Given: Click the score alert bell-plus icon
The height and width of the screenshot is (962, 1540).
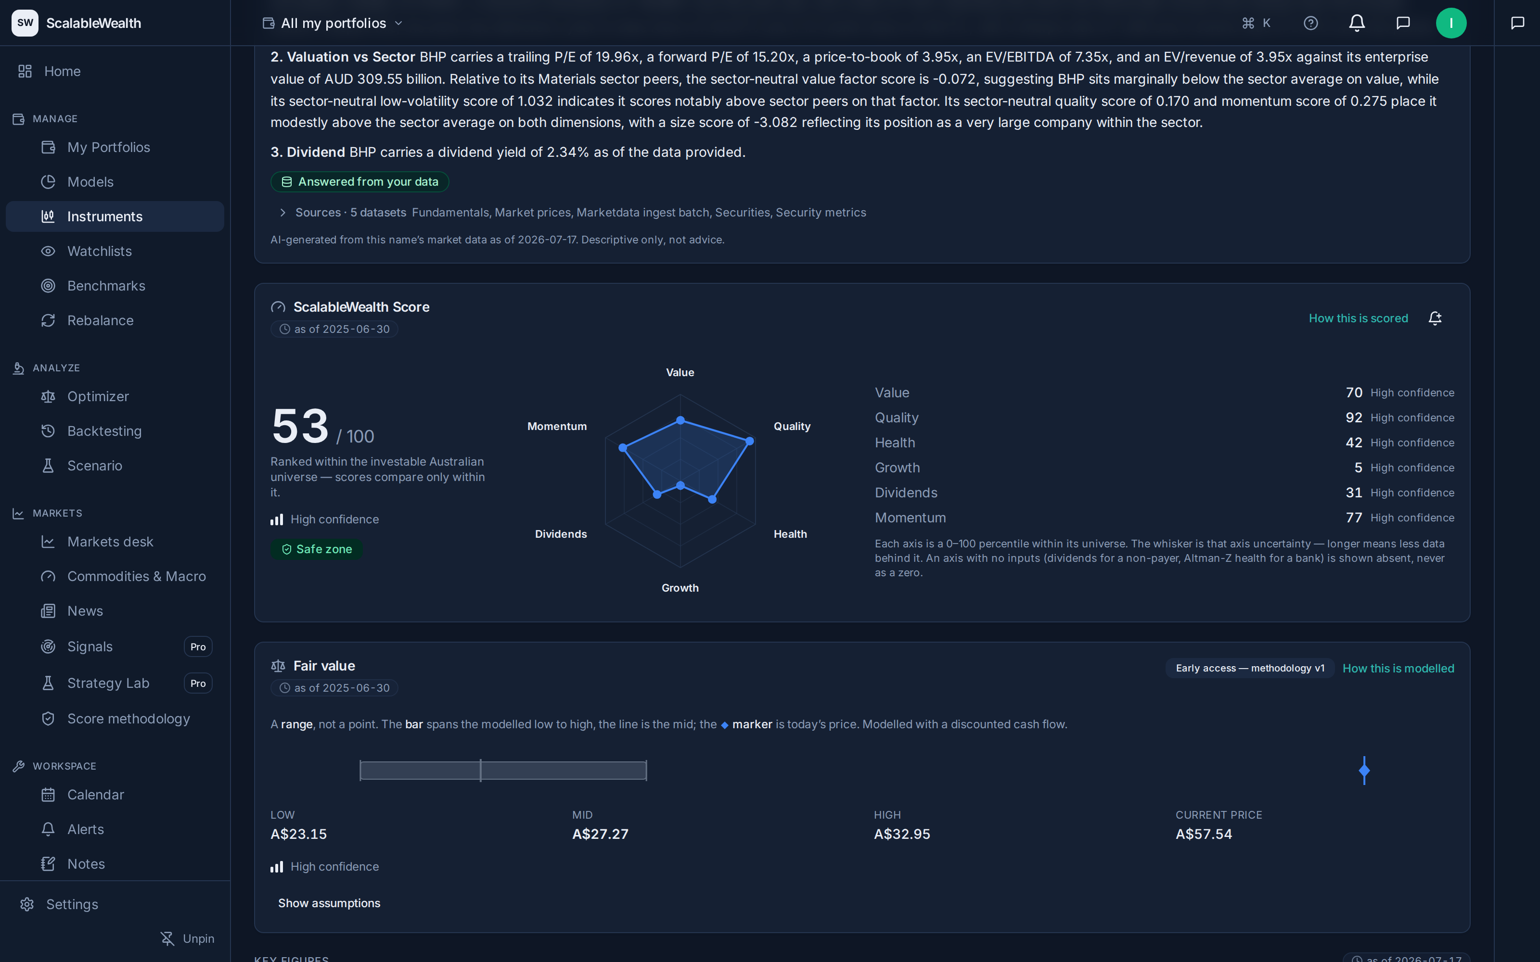Looking at the screenshot, I should [1435, 318].
